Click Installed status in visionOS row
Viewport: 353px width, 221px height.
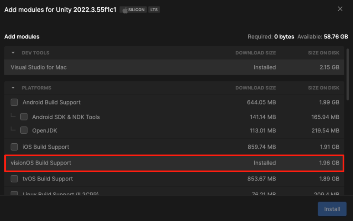264,163
